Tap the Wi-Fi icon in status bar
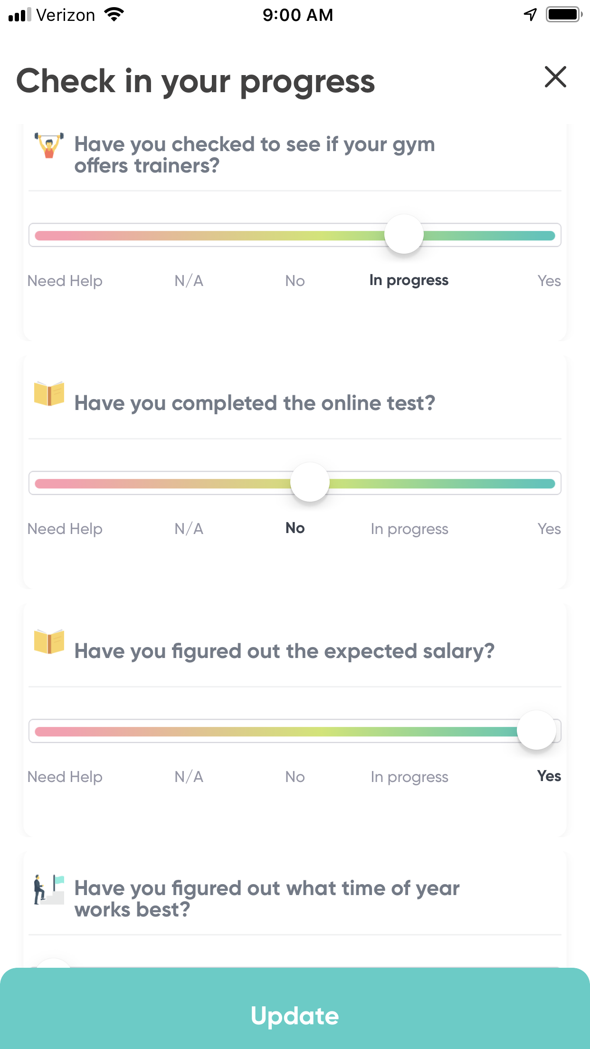 tap(114, 15)
